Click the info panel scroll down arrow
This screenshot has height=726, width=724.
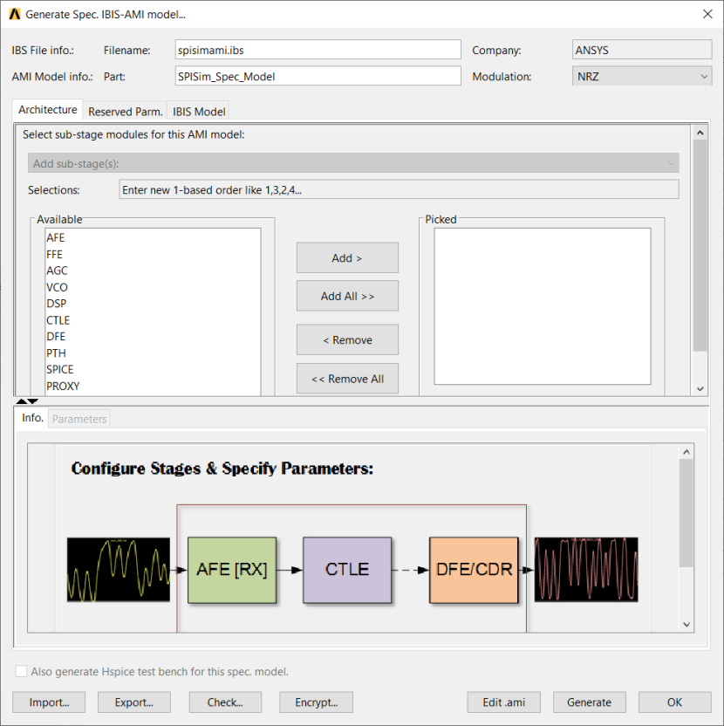[x=686, y=625]
